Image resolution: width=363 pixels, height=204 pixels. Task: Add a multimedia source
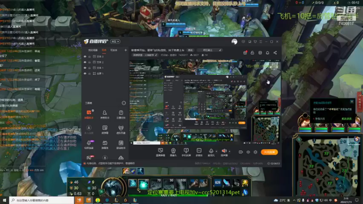pyautogui.click(x=199, y=152)
